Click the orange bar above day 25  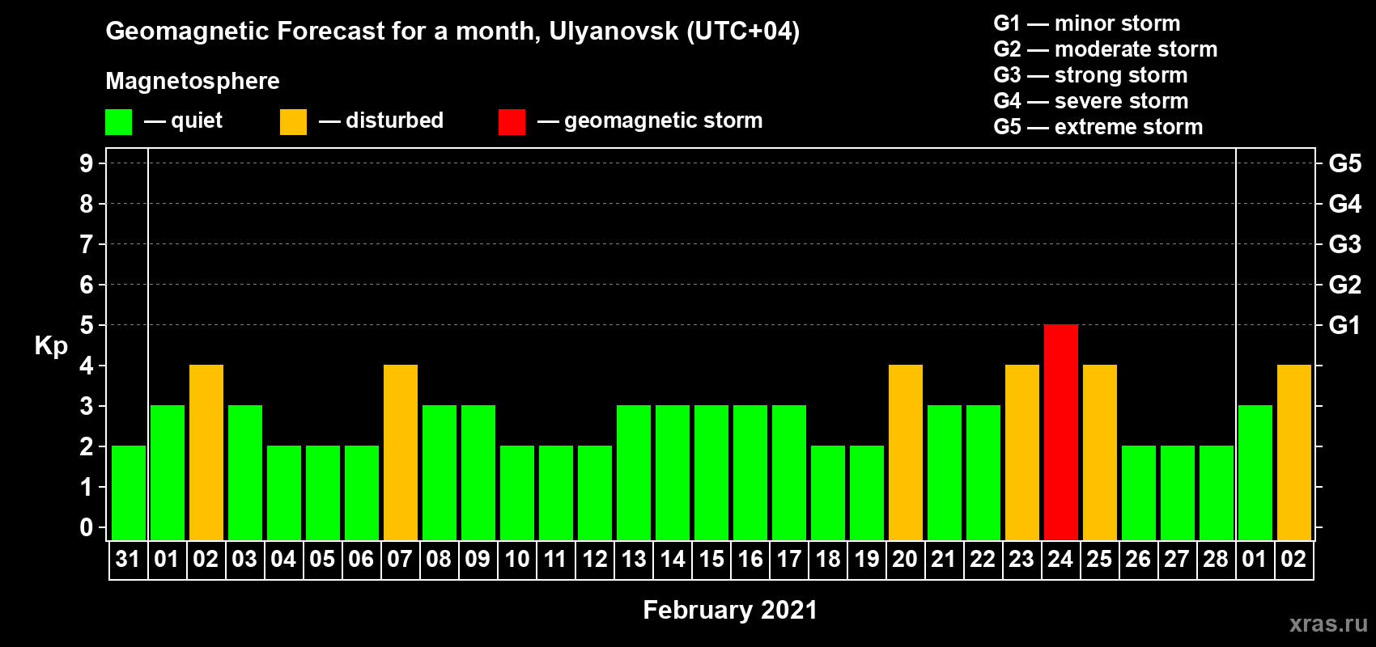(x=1099, y=452)
